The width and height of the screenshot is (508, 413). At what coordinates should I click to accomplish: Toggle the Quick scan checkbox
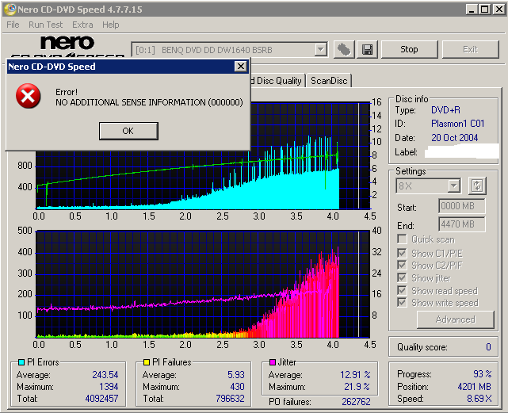click(x=402, y=239)
